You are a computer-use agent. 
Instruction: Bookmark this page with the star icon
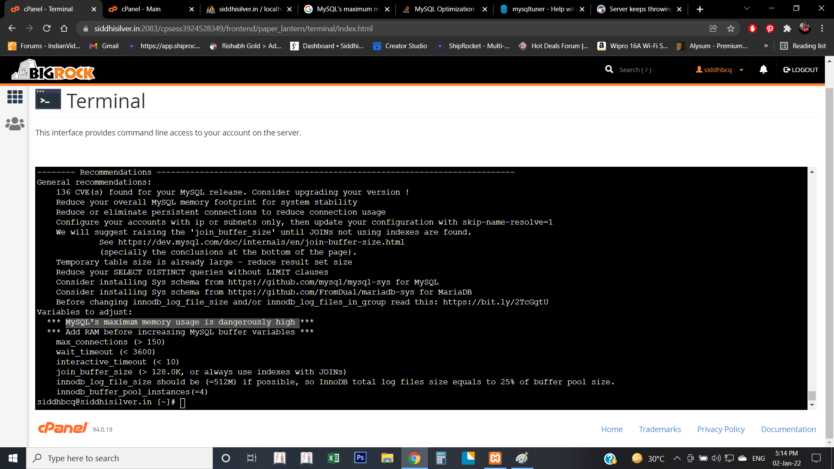coord(731,29)
